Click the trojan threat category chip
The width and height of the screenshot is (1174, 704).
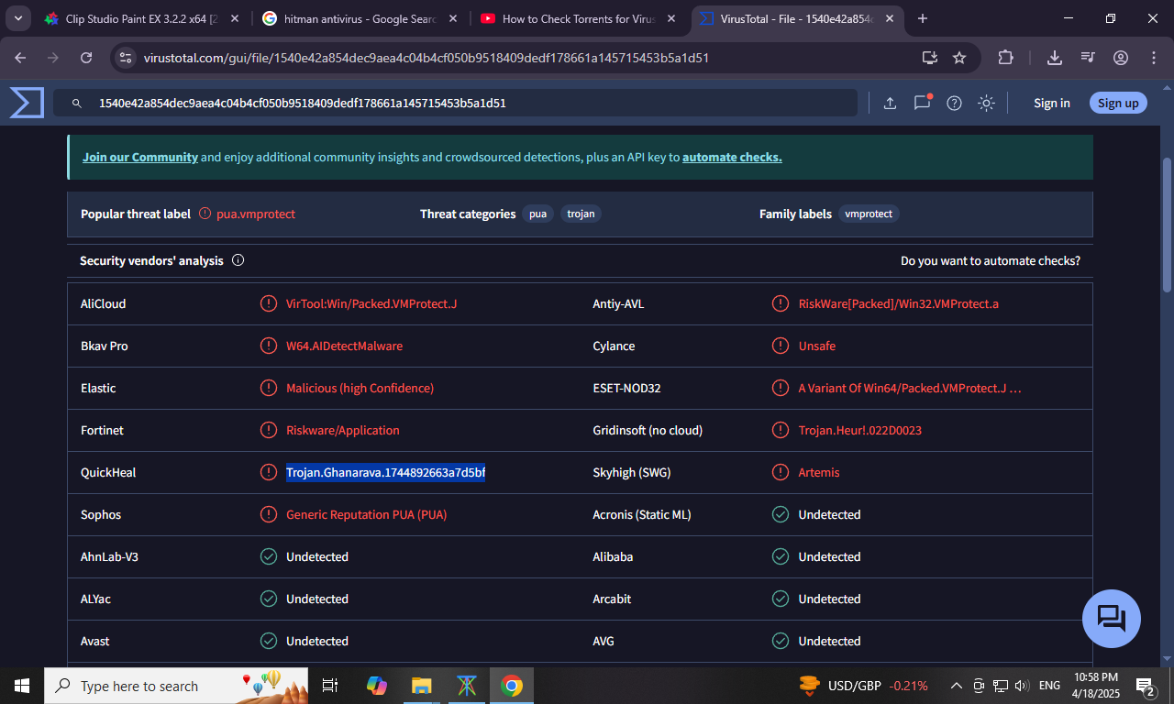pos(581,214)
